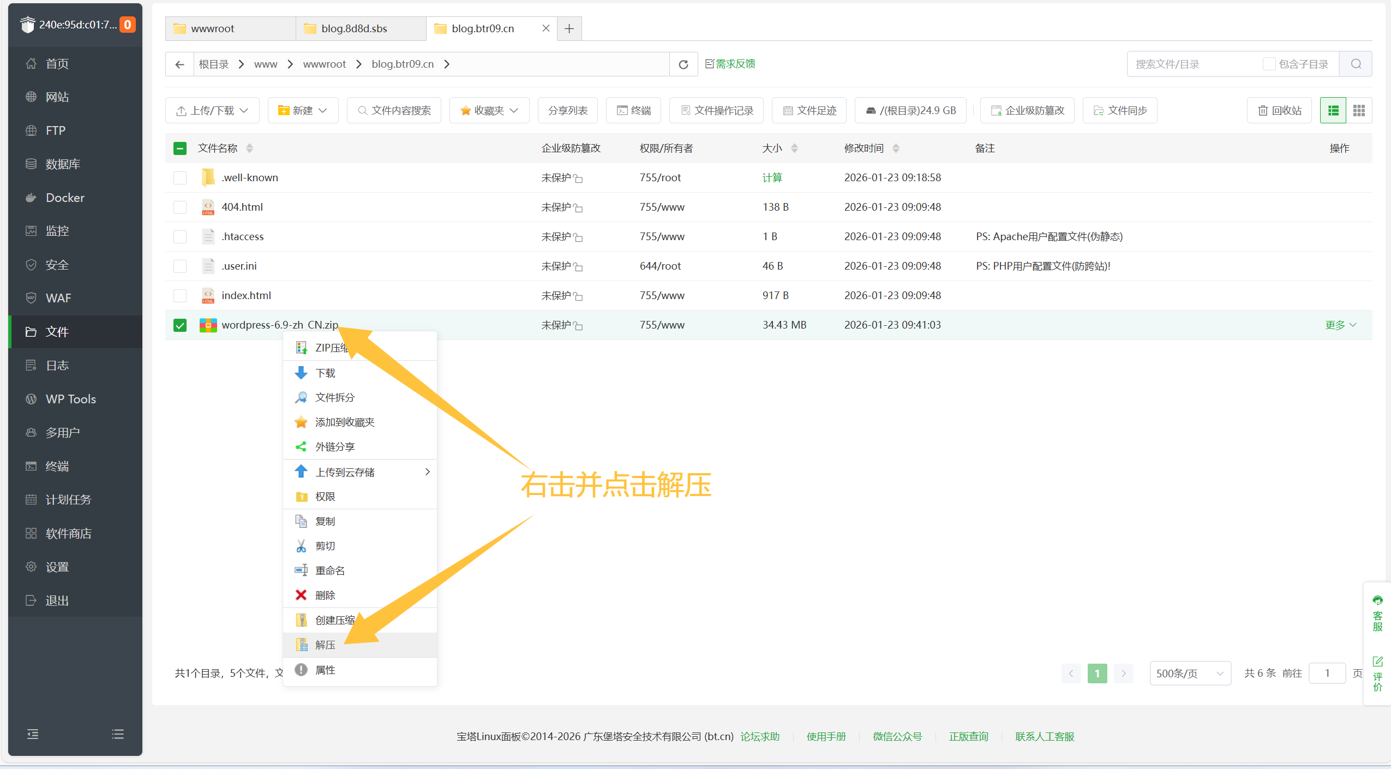The image size is (1391, 769).
Task: Enable the 包含子目录 checkbox
Action: click(1269, 64)
